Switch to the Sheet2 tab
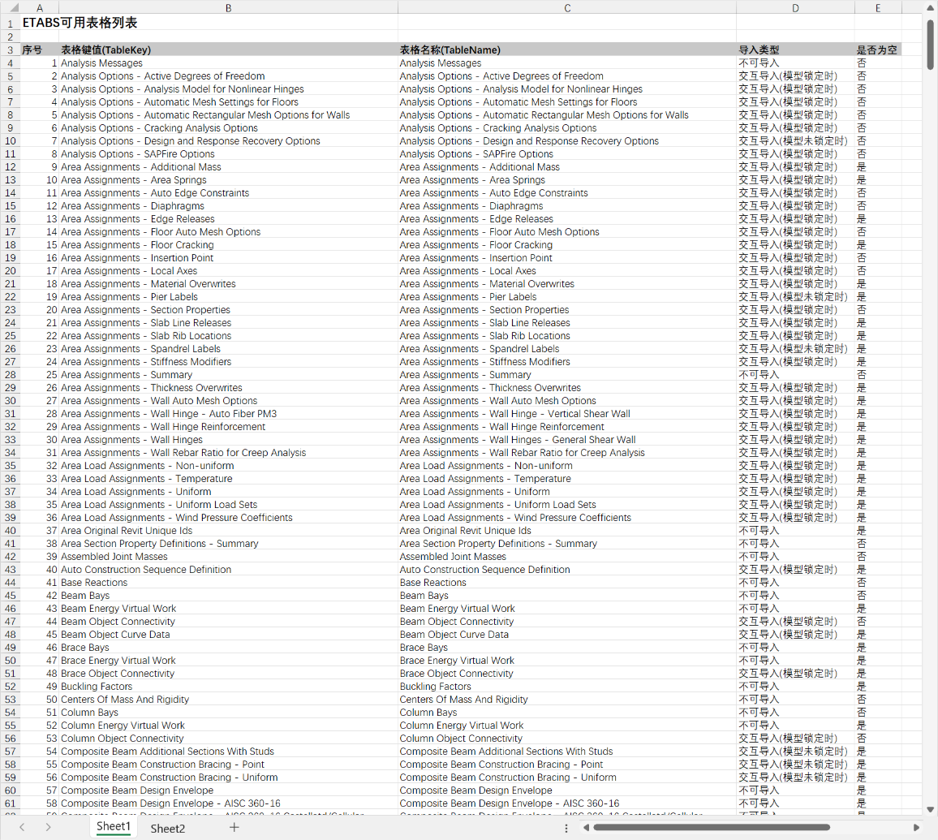938x840 pixels. (167, 828)
